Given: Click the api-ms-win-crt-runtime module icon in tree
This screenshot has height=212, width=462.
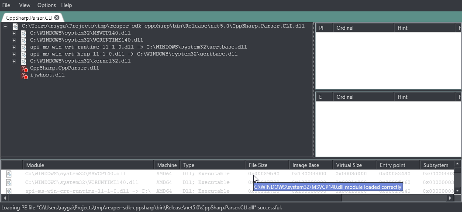Looking at the screenshot, I should [x=24, y=47].
